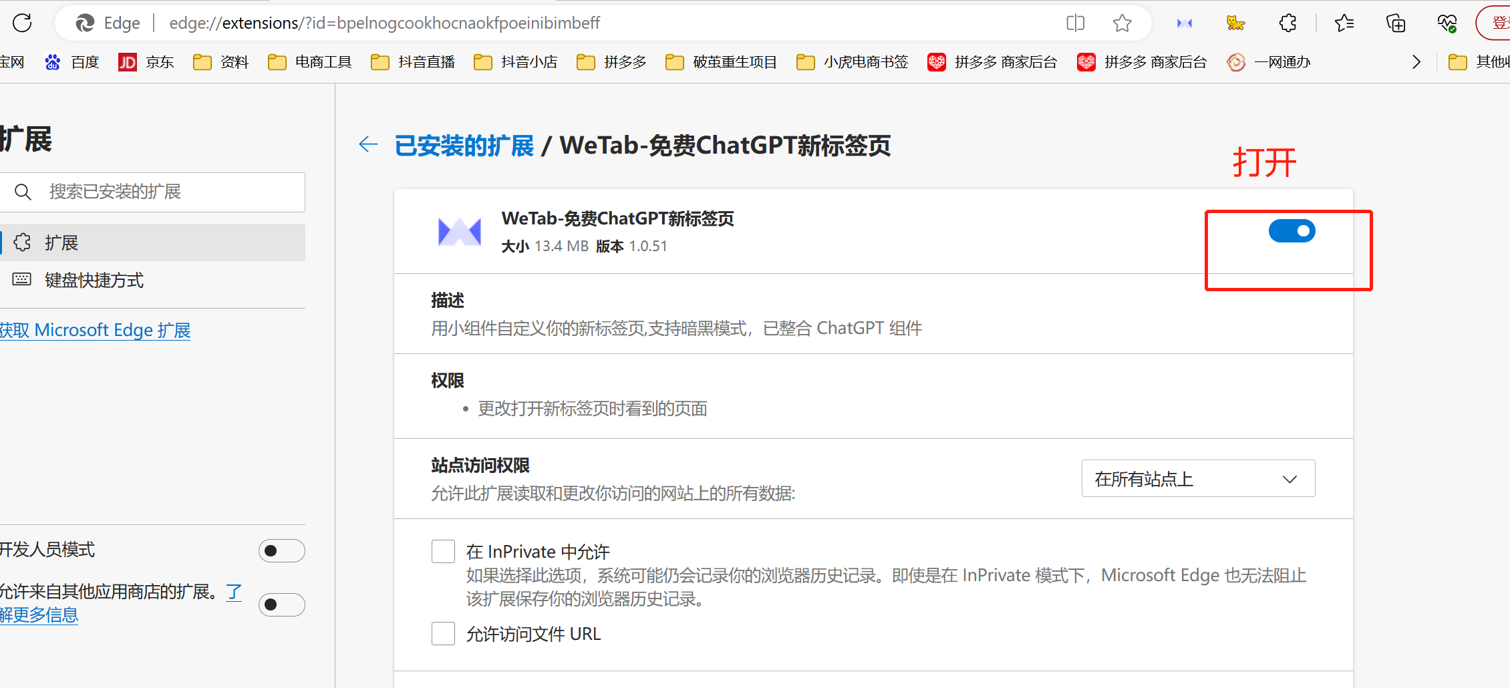Click the yellow cat extension icon

[x=1235, y=23]
